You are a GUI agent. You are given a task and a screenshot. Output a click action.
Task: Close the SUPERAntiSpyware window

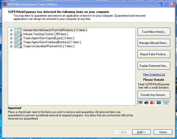(172, 4)
